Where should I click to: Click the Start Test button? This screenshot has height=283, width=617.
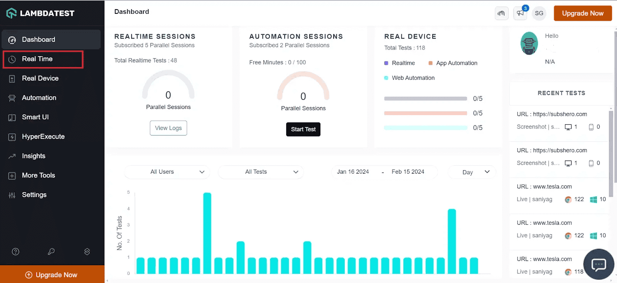point(303,129)
